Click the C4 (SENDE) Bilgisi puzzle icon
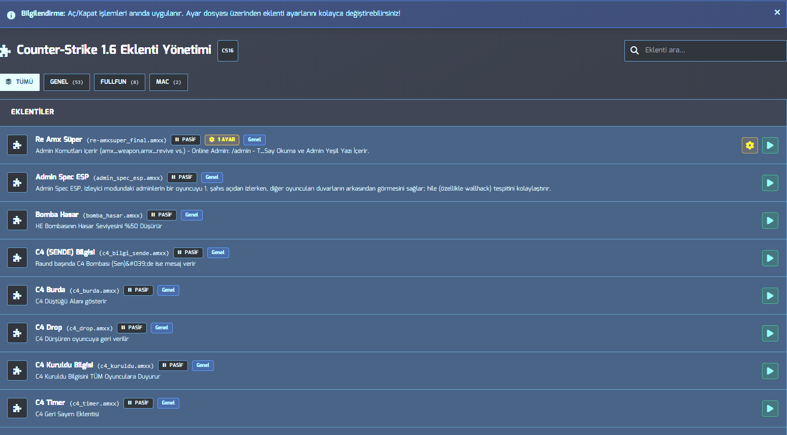 (x=17, y=258)
